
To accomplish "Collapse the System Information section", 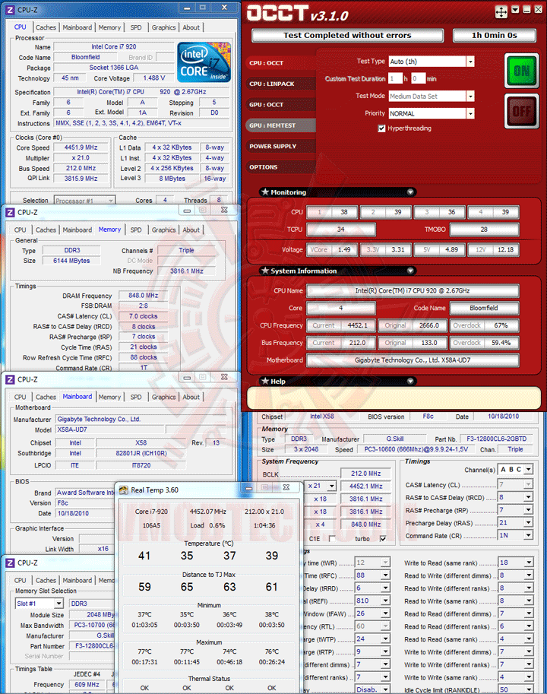I will 410,271.
